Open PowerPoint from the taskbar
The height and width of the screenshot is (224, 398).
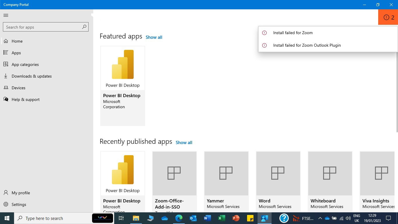pos(236,218)
